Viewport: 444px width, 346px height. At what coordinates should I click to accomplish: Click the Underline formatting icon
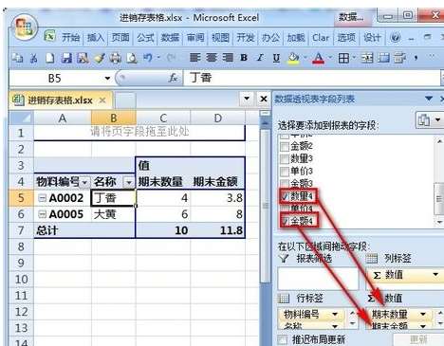coord(276,58)
